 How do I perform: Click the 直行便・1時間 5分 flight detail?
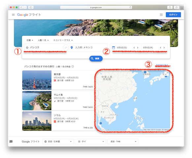point(66,101)
